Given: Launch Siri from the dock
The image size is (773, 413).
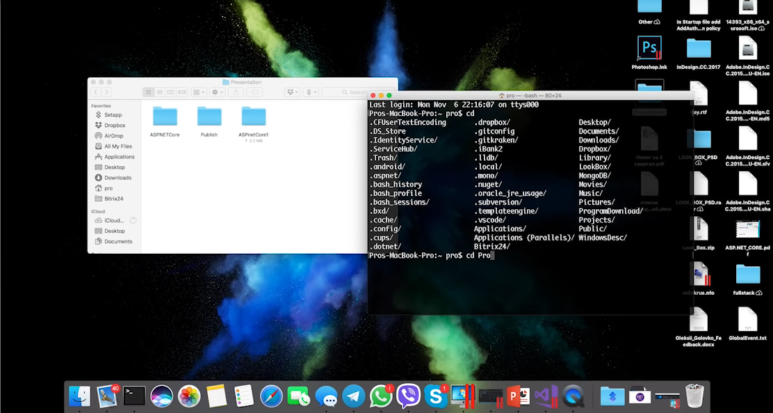Looking at the screenshot, I should [x=162, y=396].
